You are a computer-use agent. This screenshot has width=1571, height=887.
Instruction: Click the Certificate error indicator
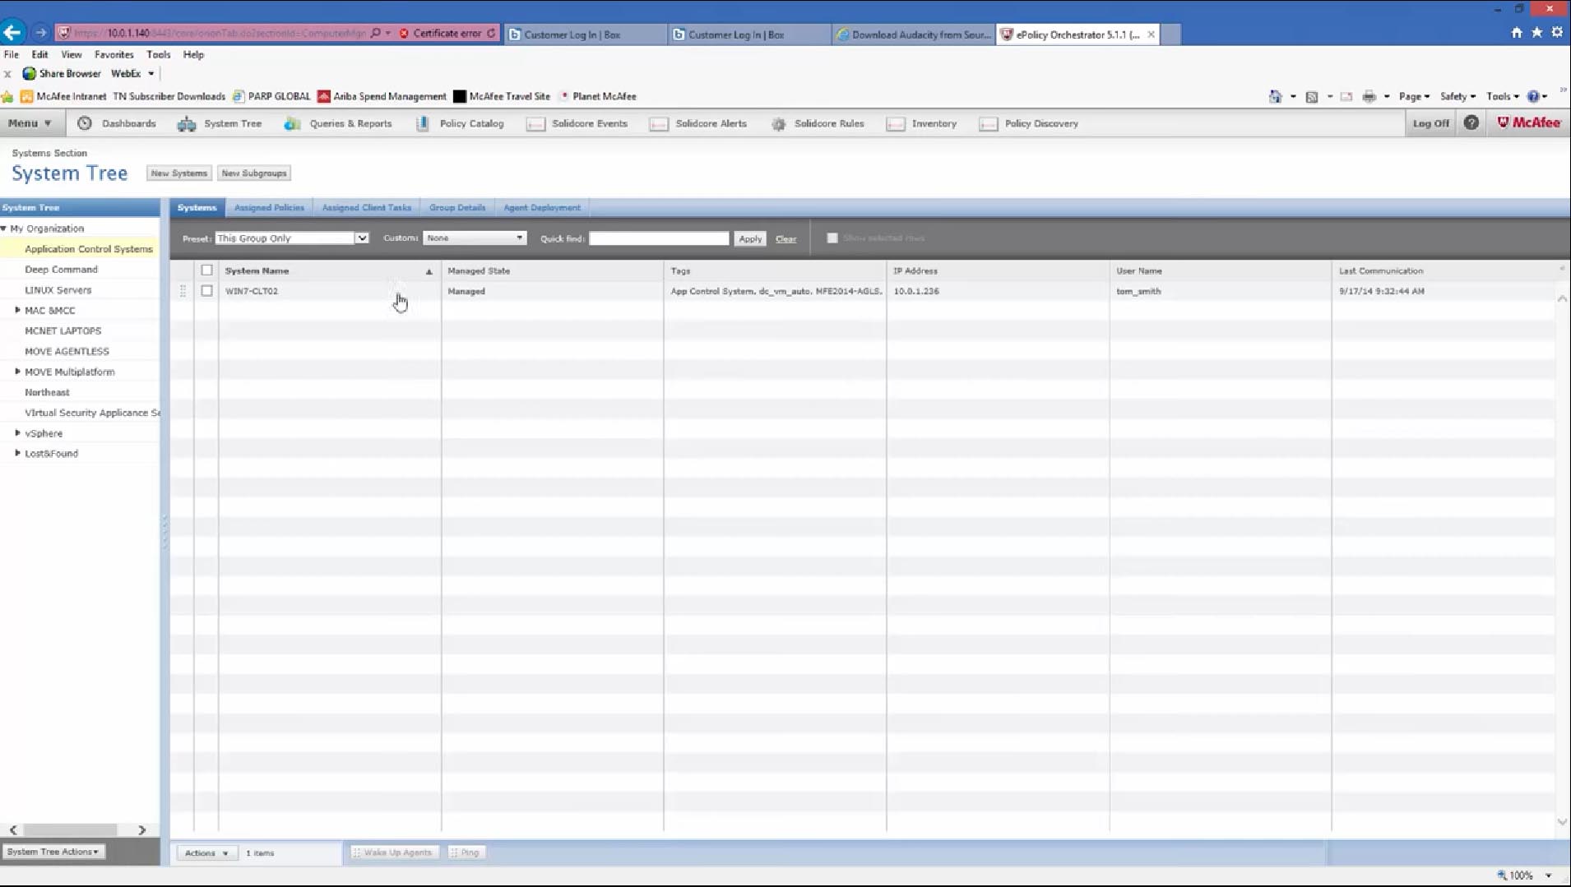pyautogui.click(x=447, y=34)
